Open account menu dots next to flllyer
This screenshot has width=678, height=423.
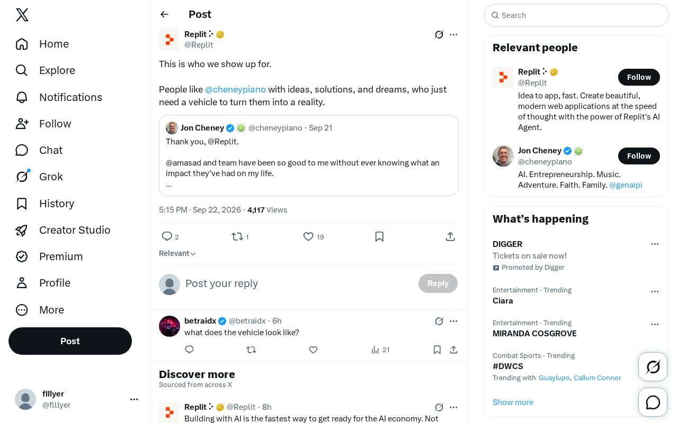(x=134, y=399)
